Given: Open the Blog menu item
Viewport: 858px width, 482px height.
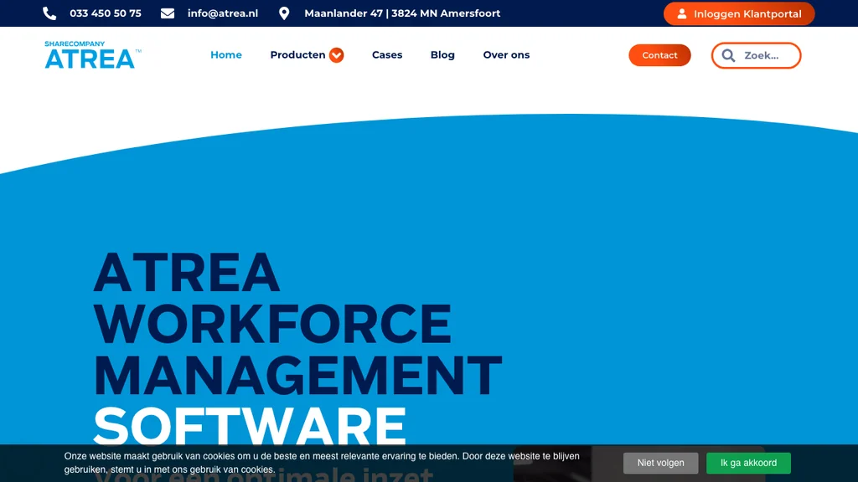Looking at the screenshot, I should coord(442,54).
